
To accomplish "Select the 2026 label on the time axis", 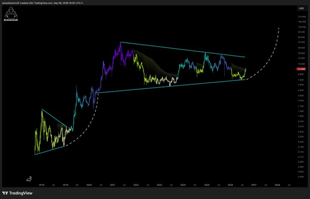I will [230, 185].
